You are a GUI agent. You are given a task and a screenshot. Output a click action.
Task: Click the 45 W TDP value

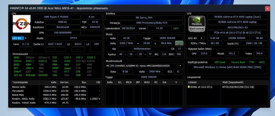click(x=95, y=22)
